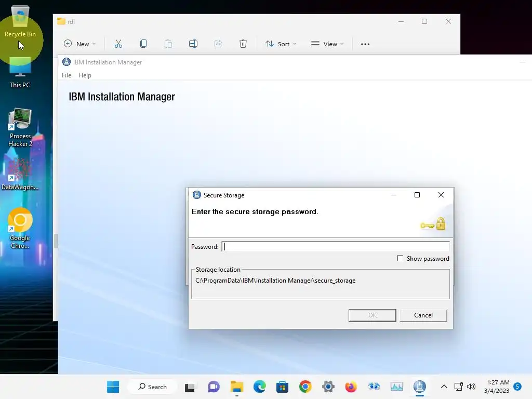Launch Firefox from the taskbar
Image resolution: width=532 pixels, height=399 pixels.
pyautogui.click(x=351, y=387)
